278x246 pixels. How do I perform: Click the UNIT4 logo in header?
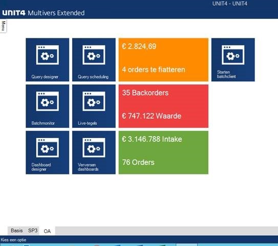click(x=14, y=13)
